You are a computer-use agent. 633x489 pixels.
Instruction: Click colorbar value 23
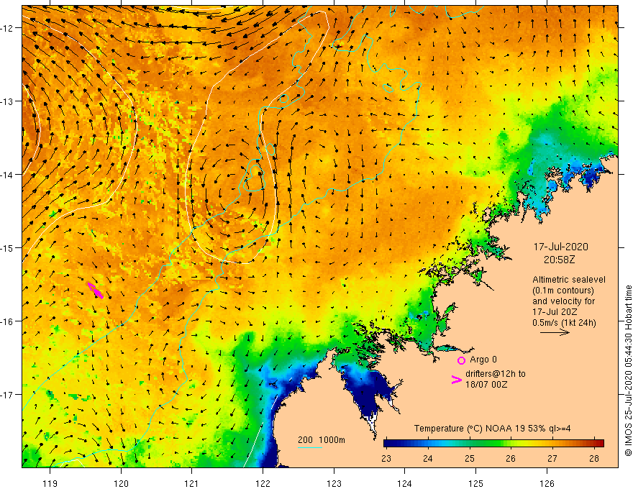(386, 459)
